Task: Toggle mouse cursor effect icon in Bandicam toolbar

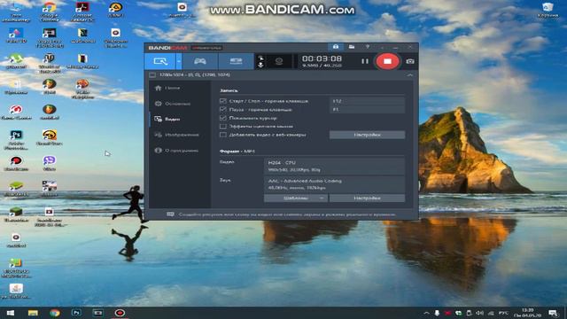Action: coord(260,58)
